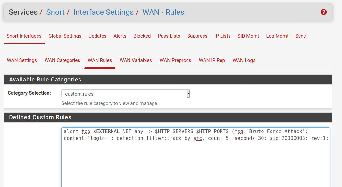Switch to the Global Settings tab
The height and width of the screenshot is (187, 342).
pyautogui.click(x=65, y=36)
